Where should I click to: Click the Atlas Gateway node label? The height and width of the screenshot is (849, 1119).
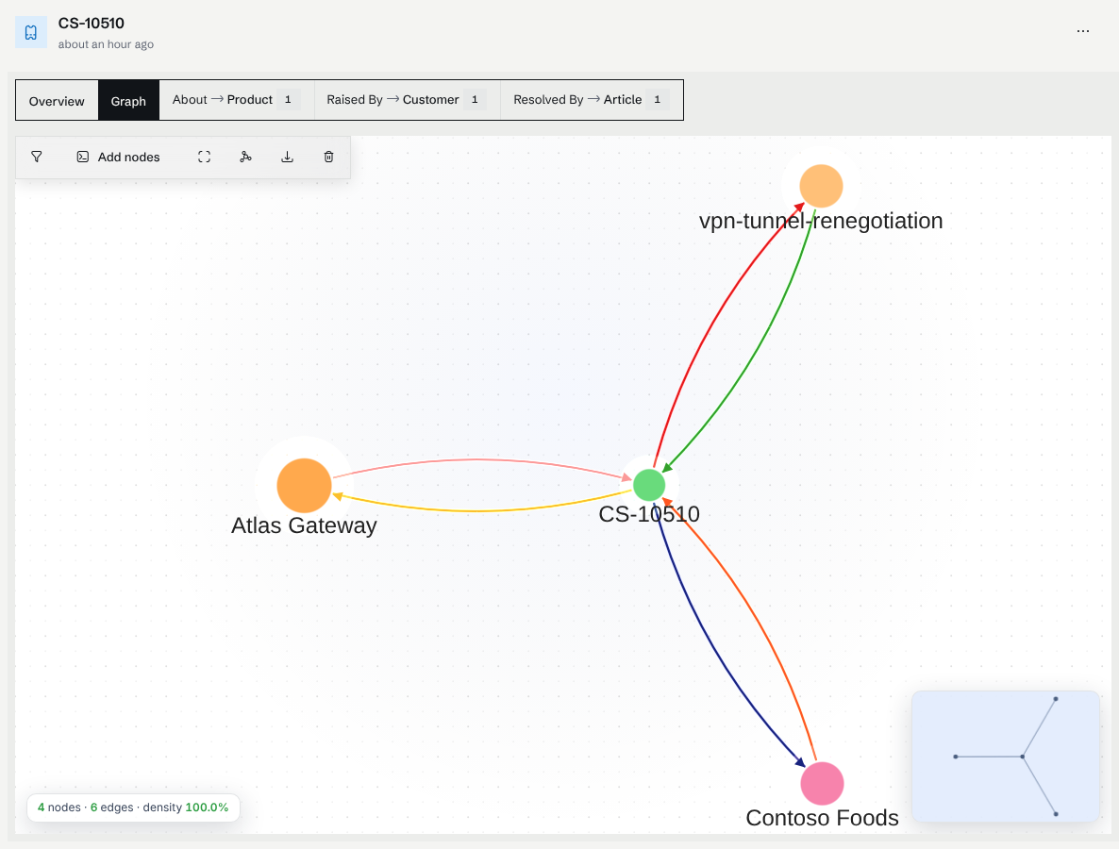coord(304,525)
